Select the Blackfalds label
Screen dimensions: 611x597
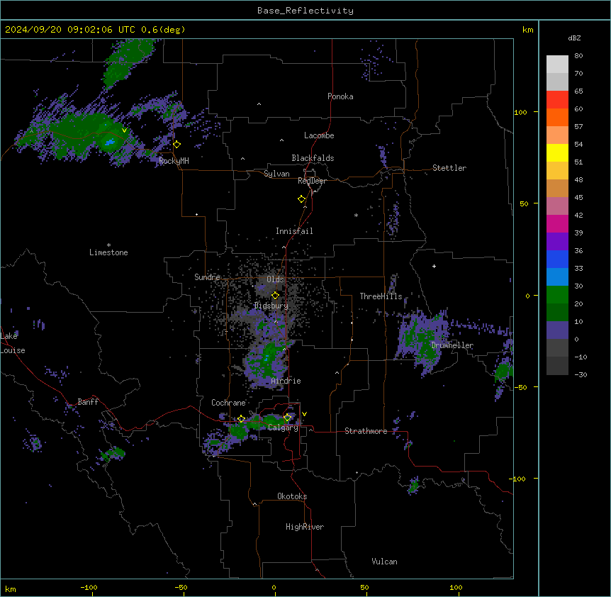pyautogui.click(x=313, y=158)
